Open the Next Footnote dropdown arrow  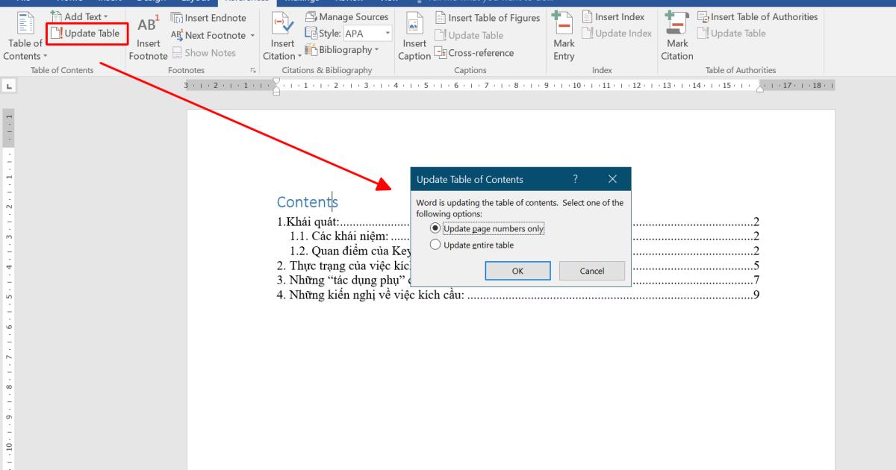252,36
